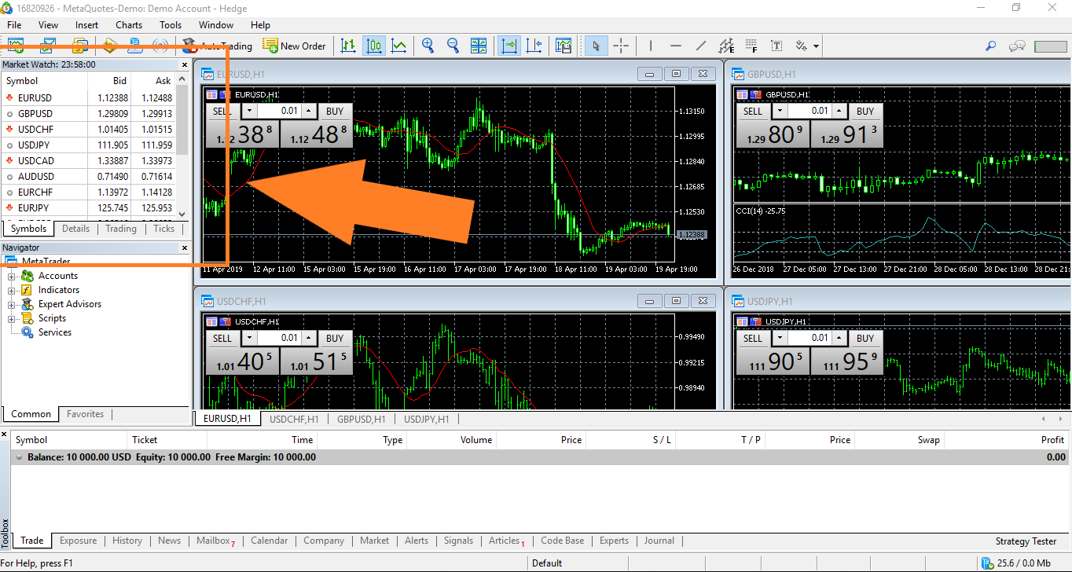Image resolution: width=1072 pixels, height=572 pixels.
Task: Open chart templates save icon
Action: coord(564,46)
